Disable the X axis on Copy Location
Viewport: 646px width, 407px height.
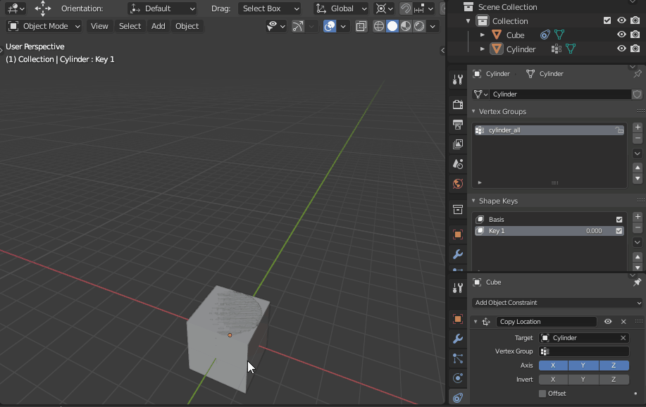click(x=552, y=365)
